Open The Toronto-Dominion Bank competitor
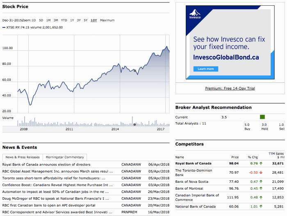This screenshot has height=216, width=287. 194,173
